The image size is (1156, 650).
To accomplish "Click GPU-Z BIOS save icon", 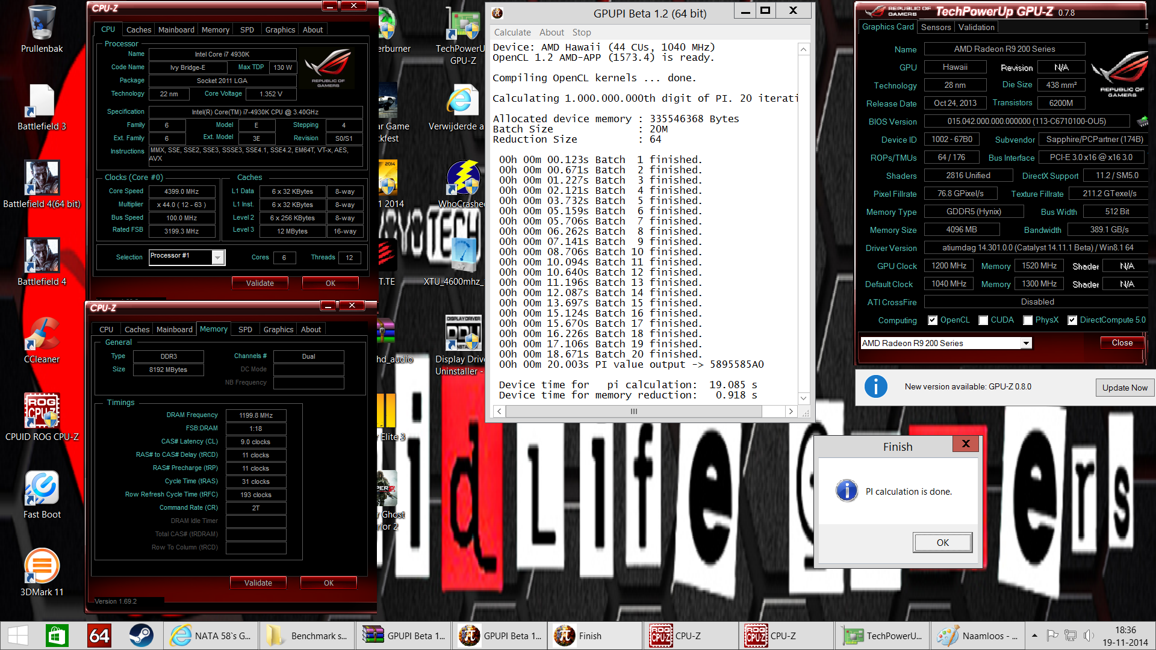I will (1142, 121).
